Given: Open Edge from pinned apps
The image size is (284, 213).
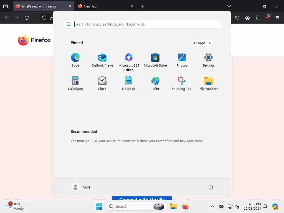Looking at the screenshot, I should (75, 60).
